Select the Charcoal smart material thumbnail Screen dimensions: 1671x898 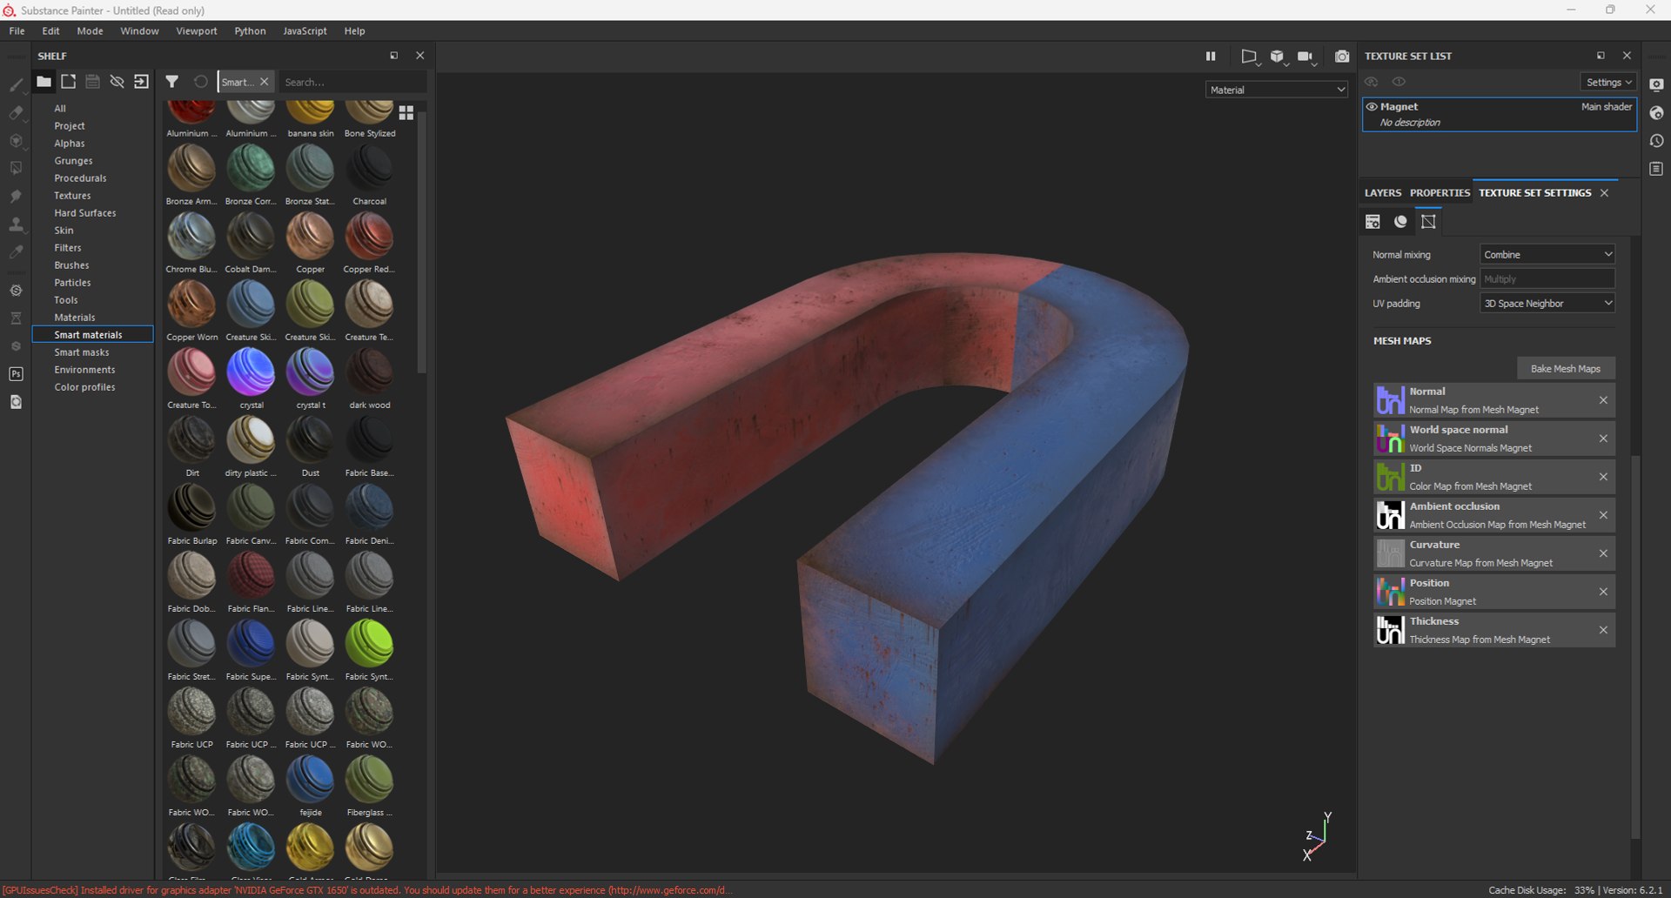tap(369, 169)
